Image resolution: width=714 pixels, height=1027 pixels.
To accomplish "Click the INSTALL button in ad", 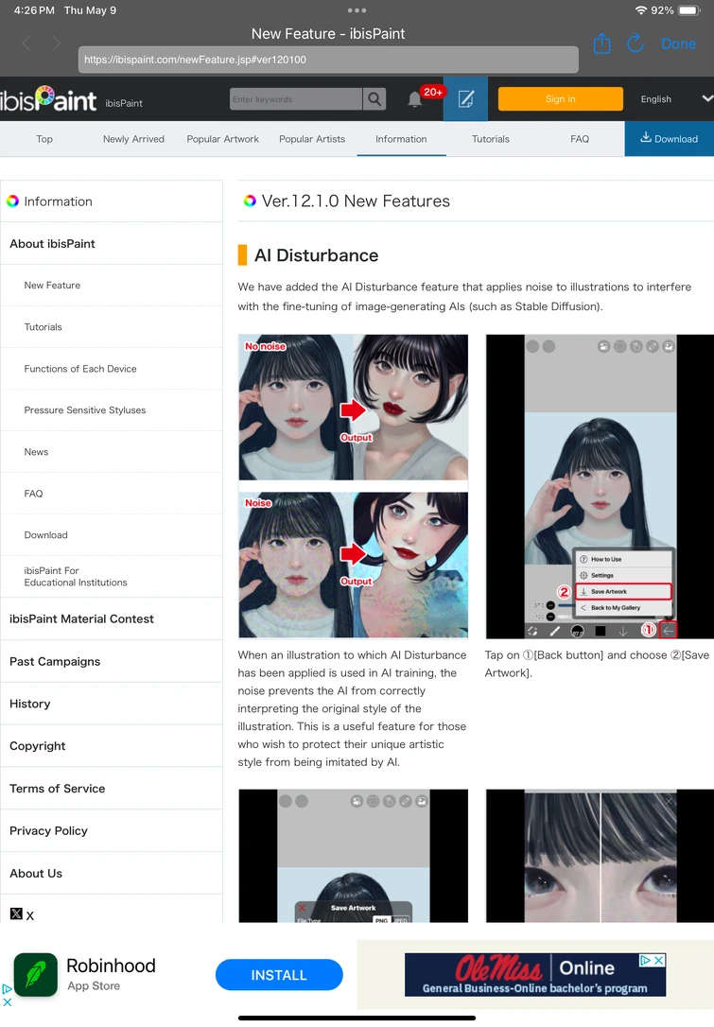I will click(x=279, y=975).
